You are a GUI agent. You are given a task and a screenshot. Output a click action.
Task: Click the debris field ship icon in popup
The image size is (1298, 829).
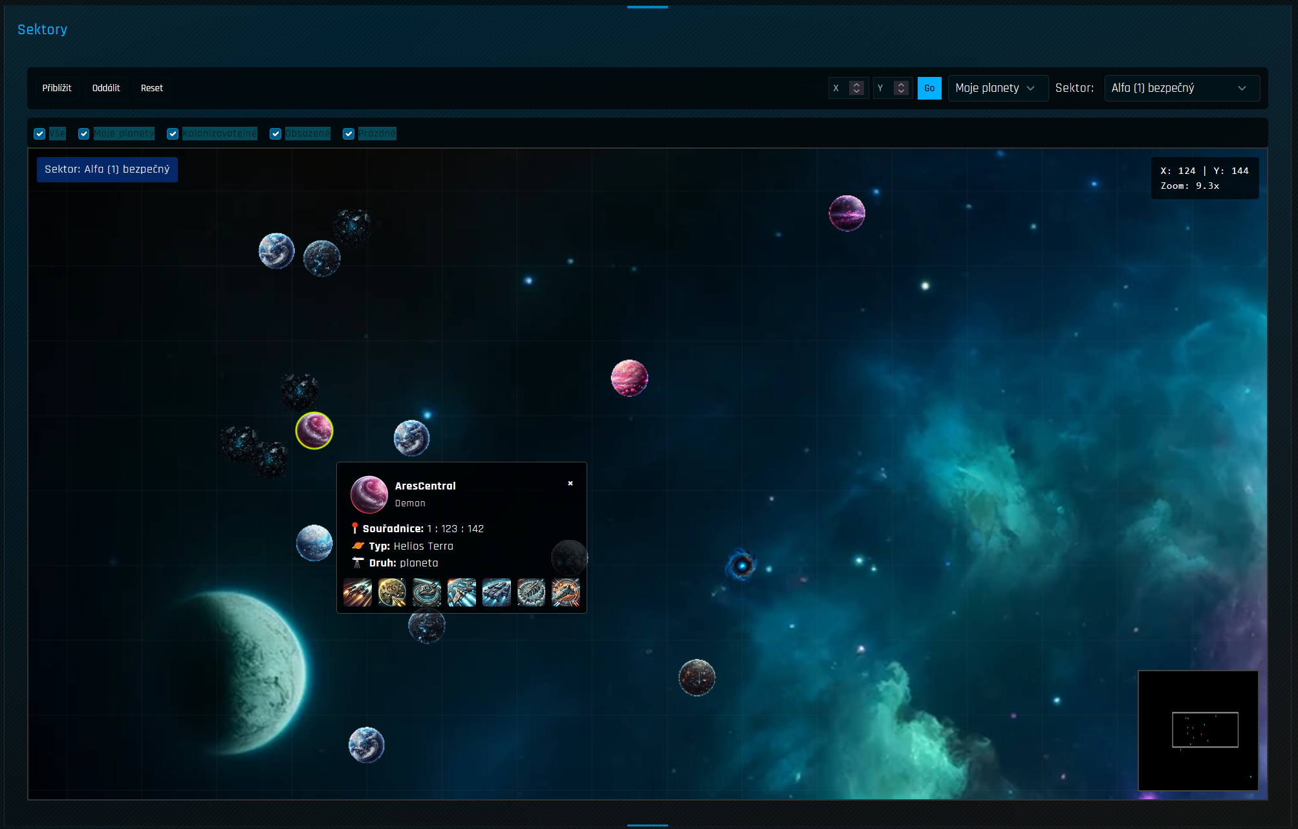coord(531,592)
